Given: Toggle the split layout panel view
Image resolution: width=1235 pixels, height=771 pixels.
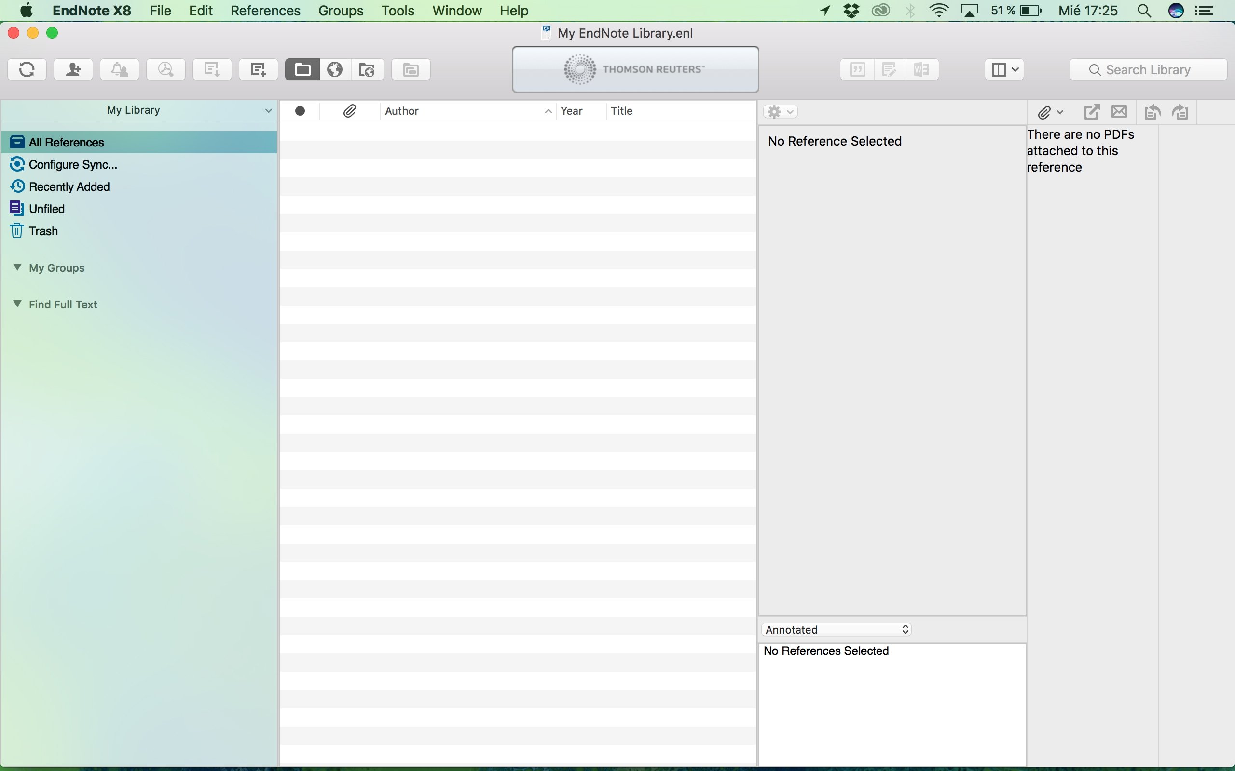Looking at the screenshot, I should click(x=999, y=69).
